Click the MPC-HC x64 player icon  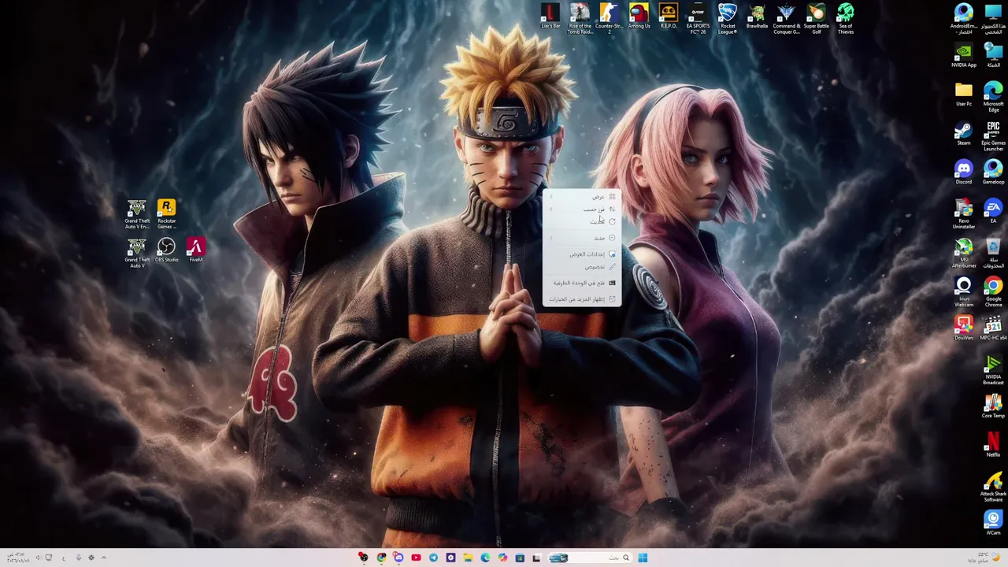point(993,328)
